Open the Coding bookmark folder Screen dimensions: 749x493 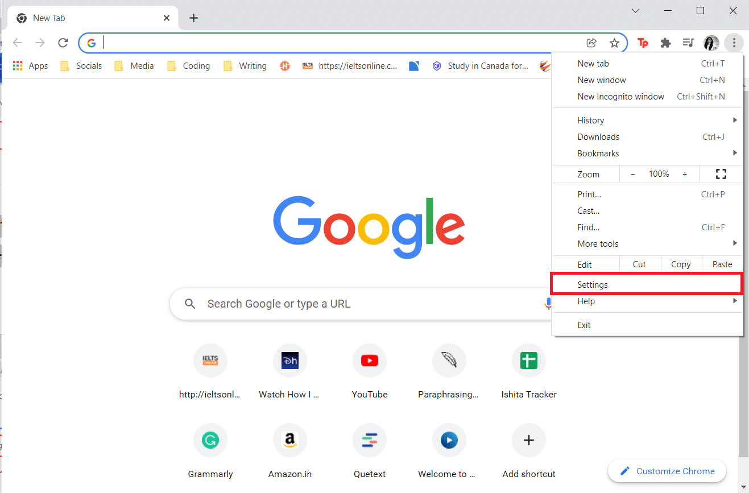click(189, 66)
